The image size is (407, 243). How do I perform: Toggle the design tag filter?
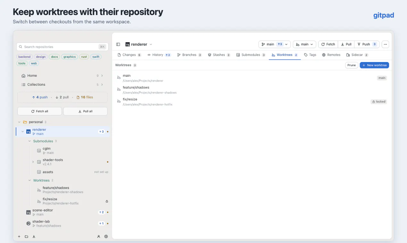[41, 57]
